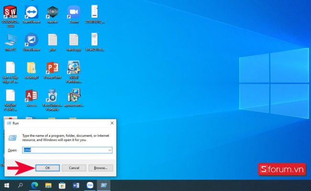
Task: Expand the Open field dropdown arrow
Action: (x=110, y=150)
